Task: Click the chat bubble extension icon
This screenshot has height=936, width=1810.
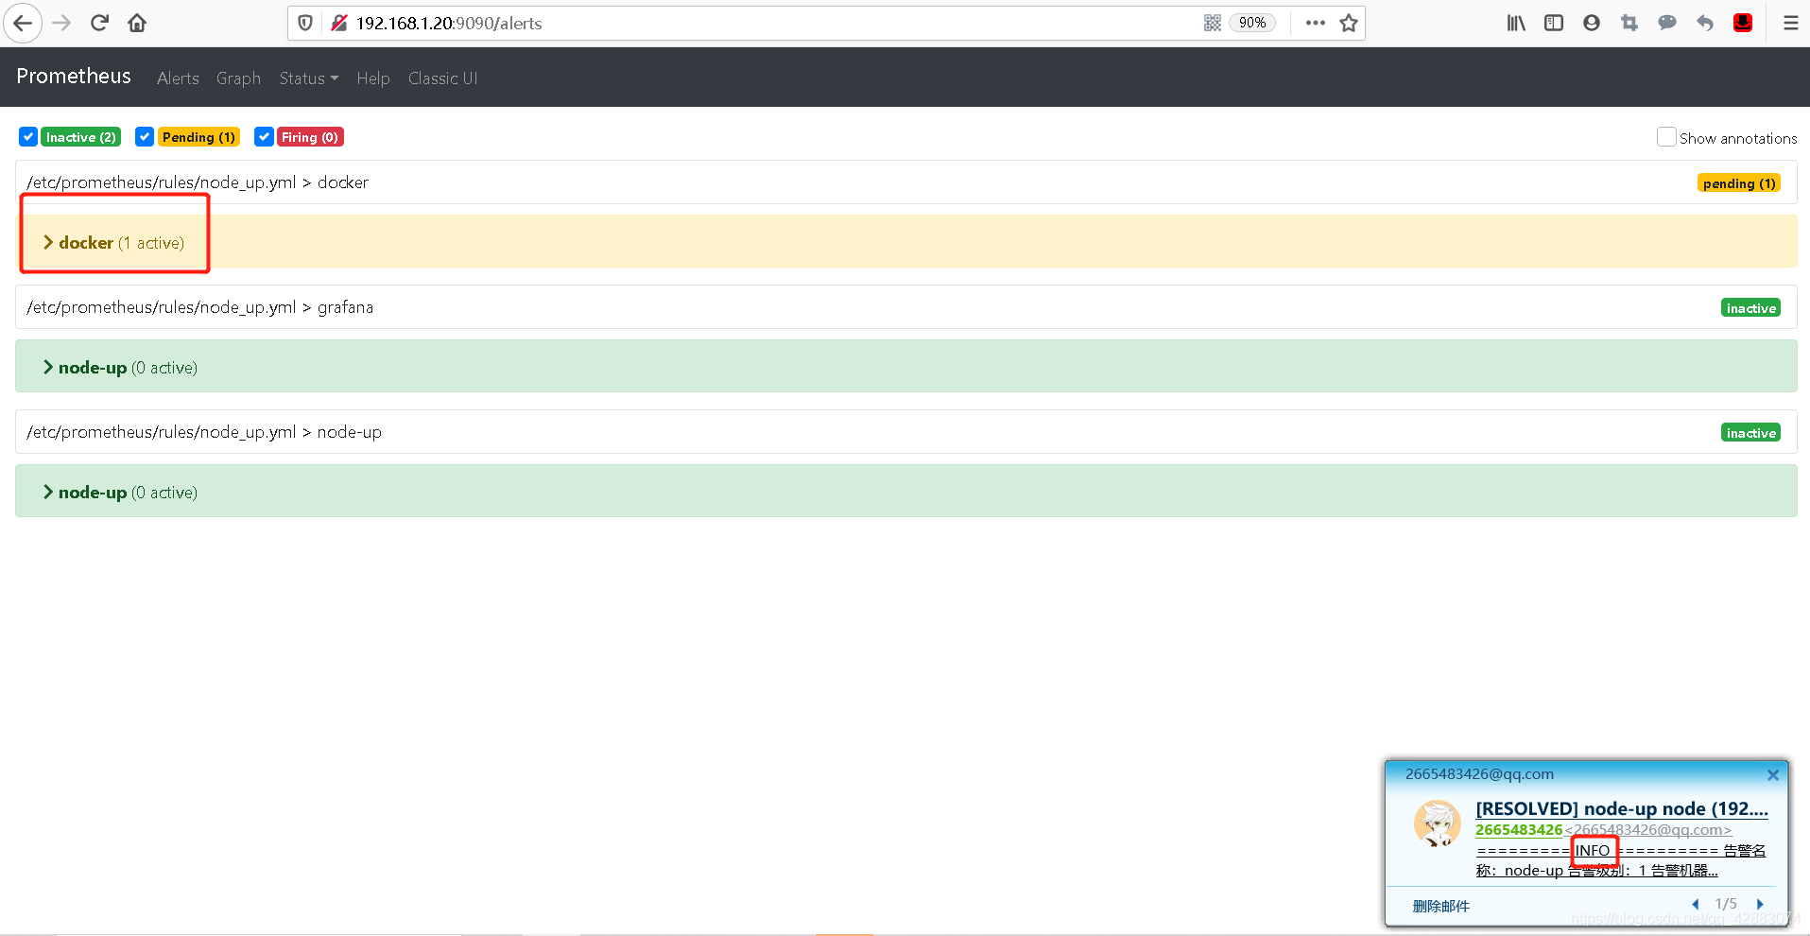Action: [1667, 23]
